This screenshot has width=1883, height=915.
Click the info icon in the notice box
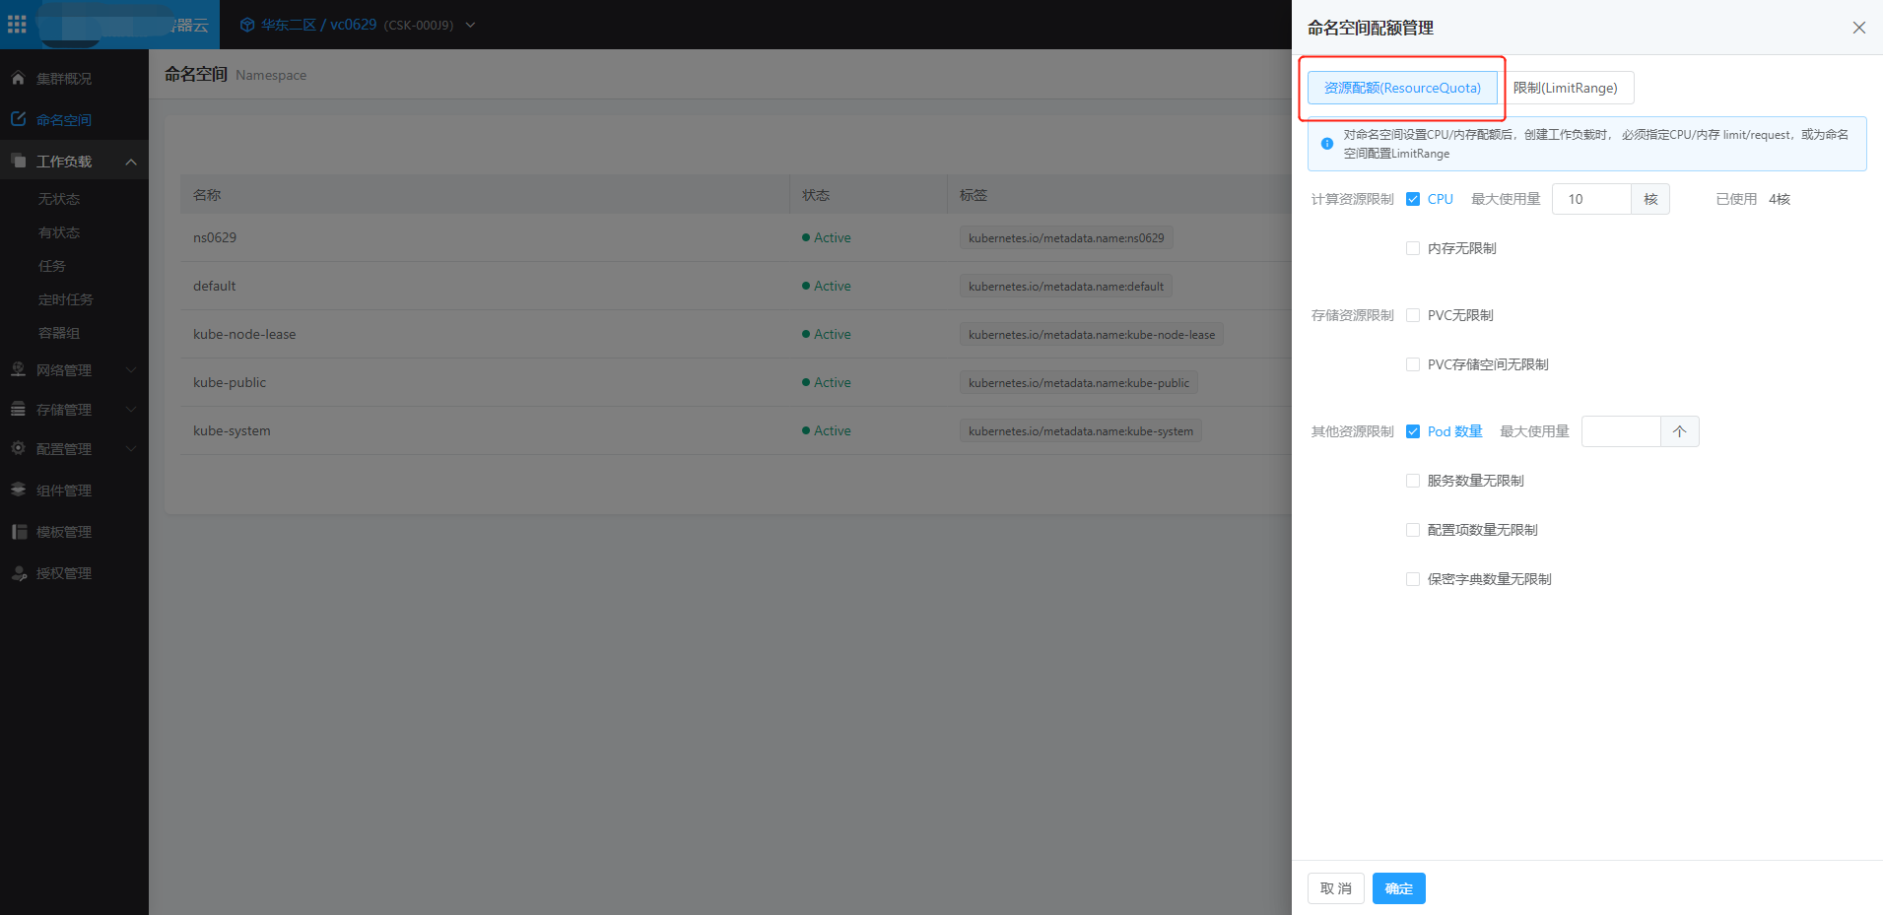[1327, 144]
